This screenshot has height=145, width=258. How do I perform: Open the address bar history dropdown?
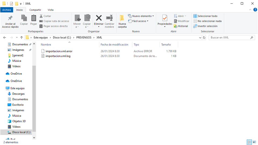pyautogui.click(x=200, y=38)
